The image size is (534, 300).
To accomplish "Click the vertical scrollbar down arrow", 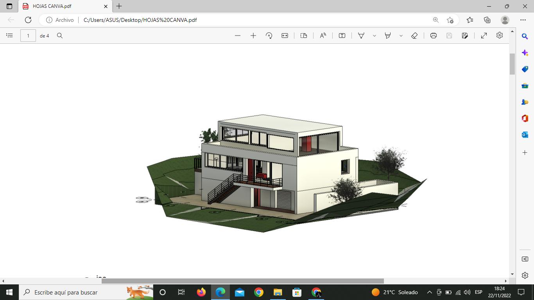I will tap(512, 274).
